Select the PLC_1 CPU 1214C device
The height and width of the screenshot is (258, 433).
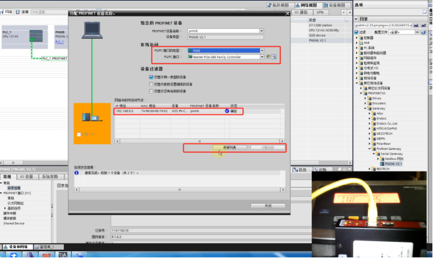click(24, 37)
